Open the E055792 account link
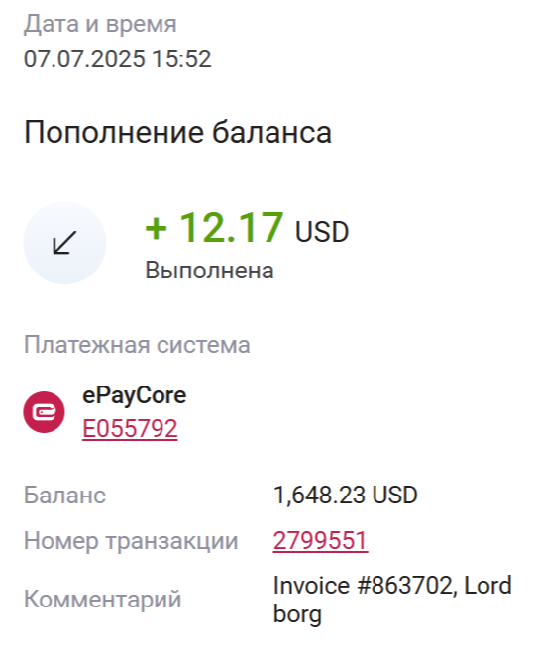Viewport: 536px width, 661px height. [130, 429]
